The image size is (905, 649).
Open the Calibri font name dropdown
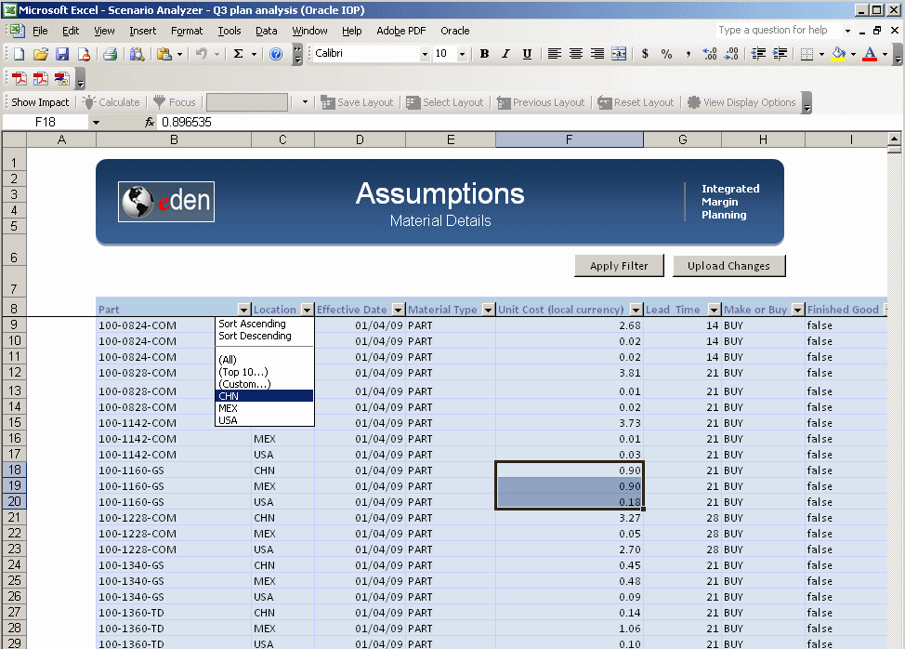click(425, 54)
